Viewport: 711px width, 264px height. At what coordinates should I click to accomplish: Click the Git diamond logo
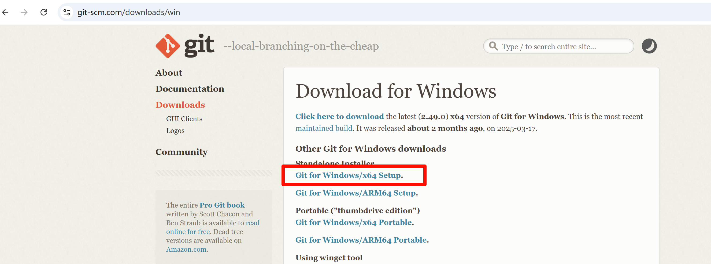[x=168, y=46]
